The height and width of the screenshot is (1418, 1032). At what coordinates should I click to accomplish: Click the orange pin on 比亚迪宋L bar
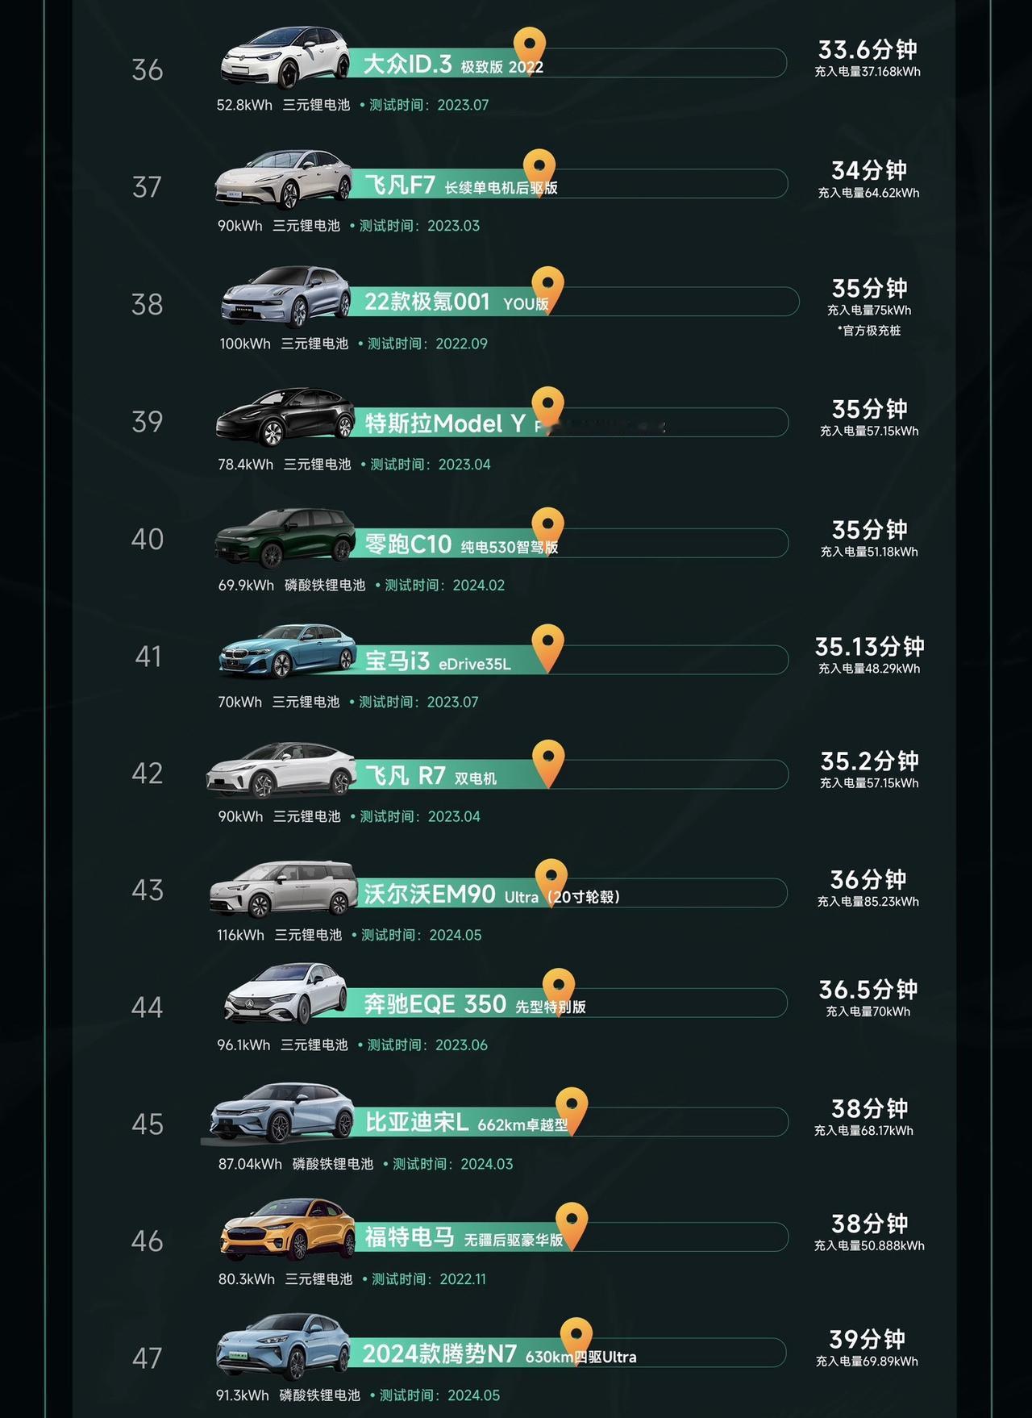pyautogui.click(x=572, y=1109)
